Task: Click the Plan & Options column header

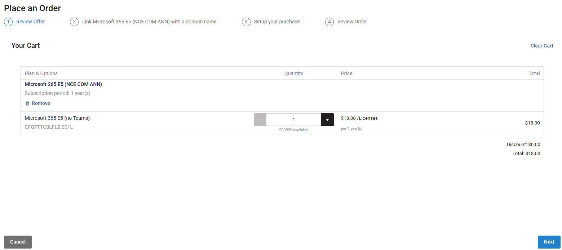Action: pos(41,73)
